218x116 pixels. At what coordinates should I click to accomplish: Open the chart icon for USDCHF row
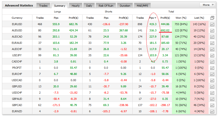coord(212,93)
